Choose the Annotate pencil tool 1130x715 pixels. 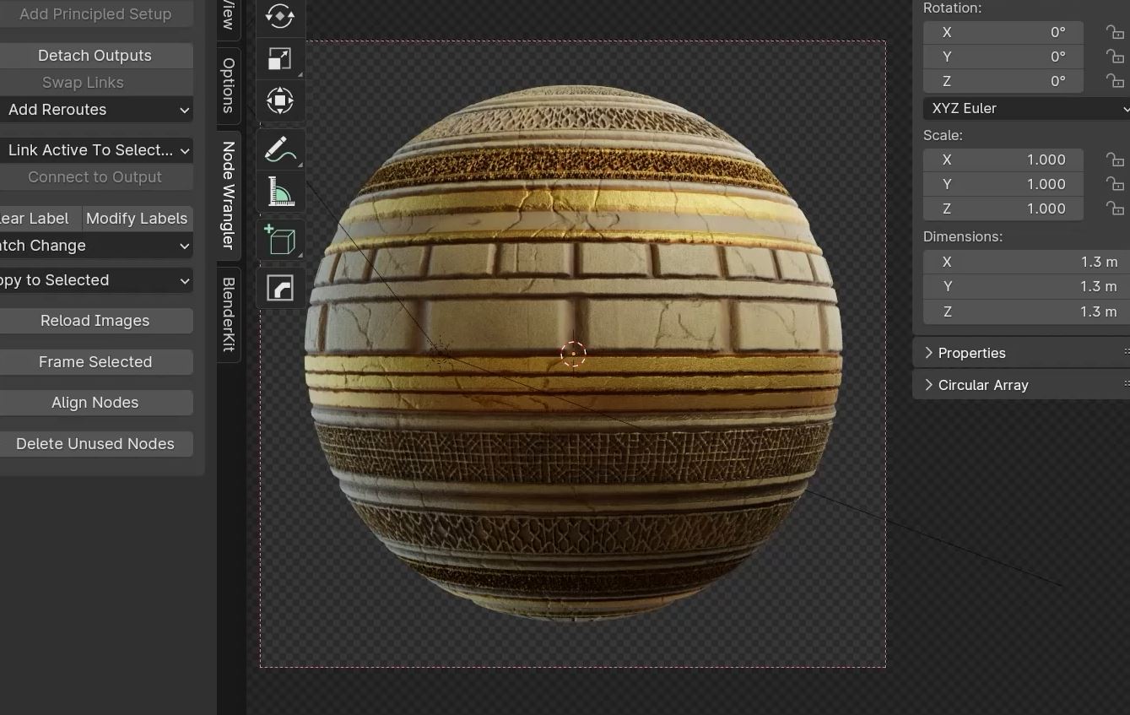pyautogui.click(x=279, y=150)
